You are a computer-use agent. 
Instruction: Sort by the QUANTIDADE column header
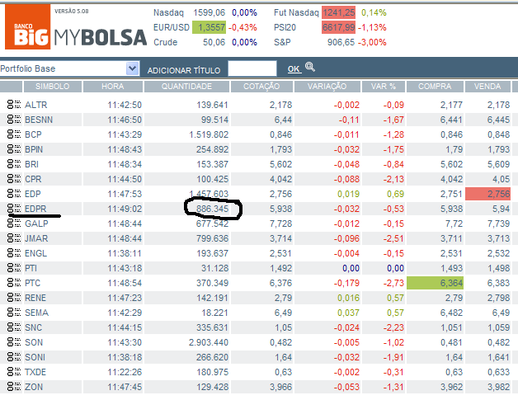186,87
